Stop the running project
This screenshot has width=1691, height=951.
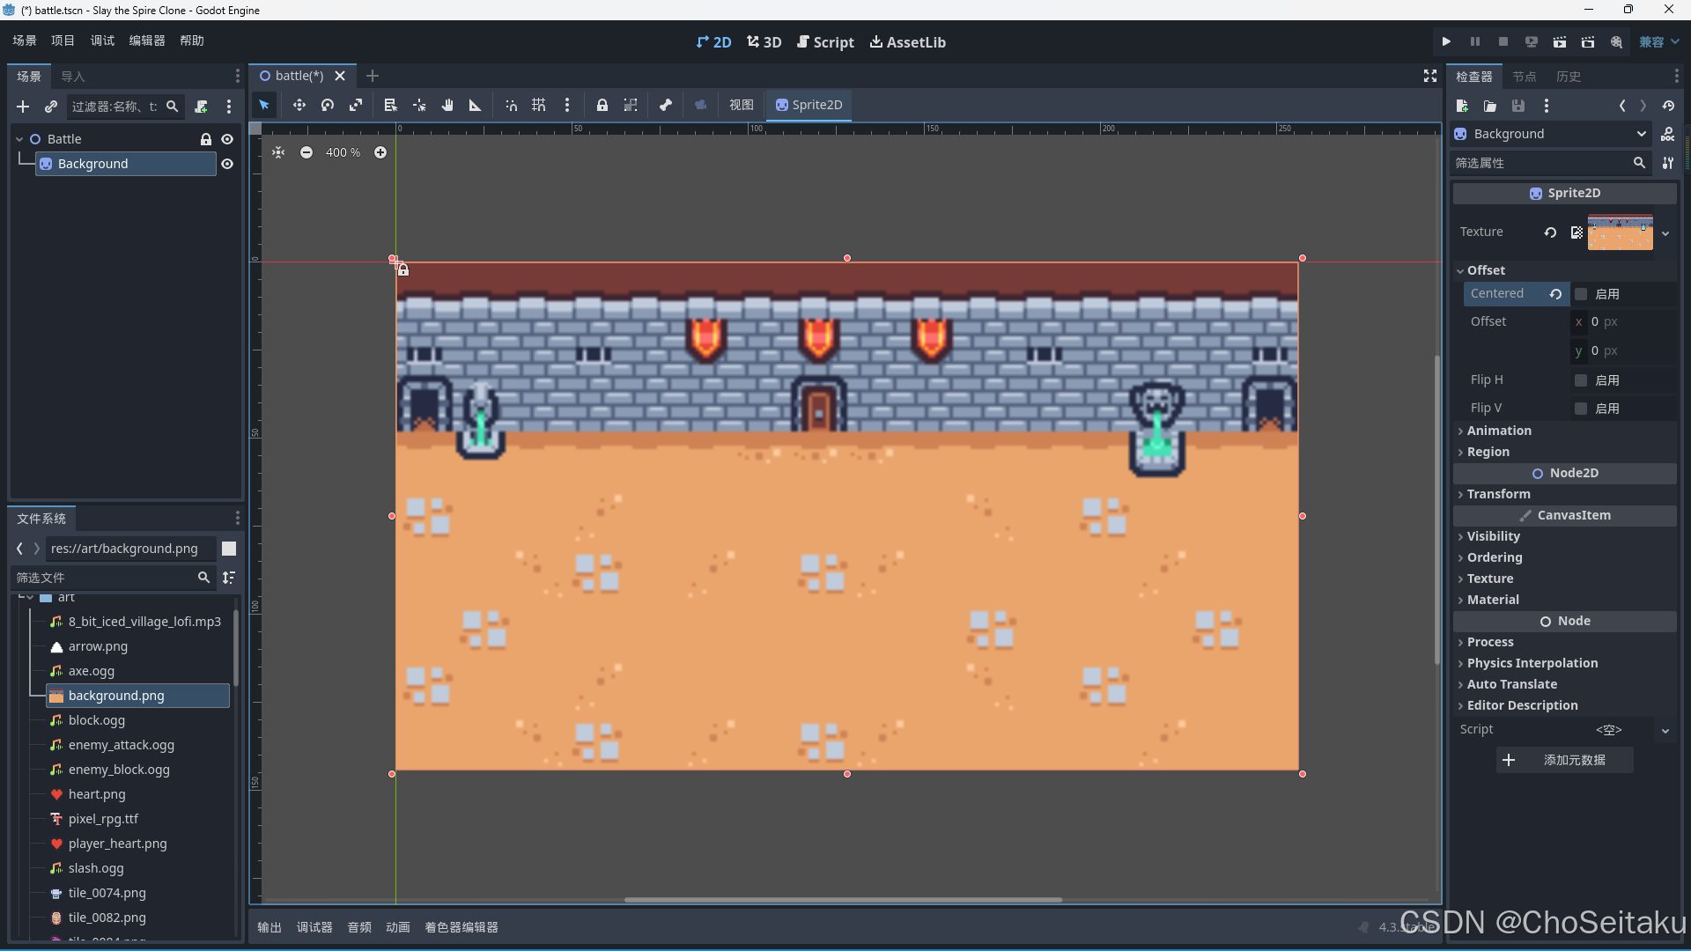(1503, 41)
